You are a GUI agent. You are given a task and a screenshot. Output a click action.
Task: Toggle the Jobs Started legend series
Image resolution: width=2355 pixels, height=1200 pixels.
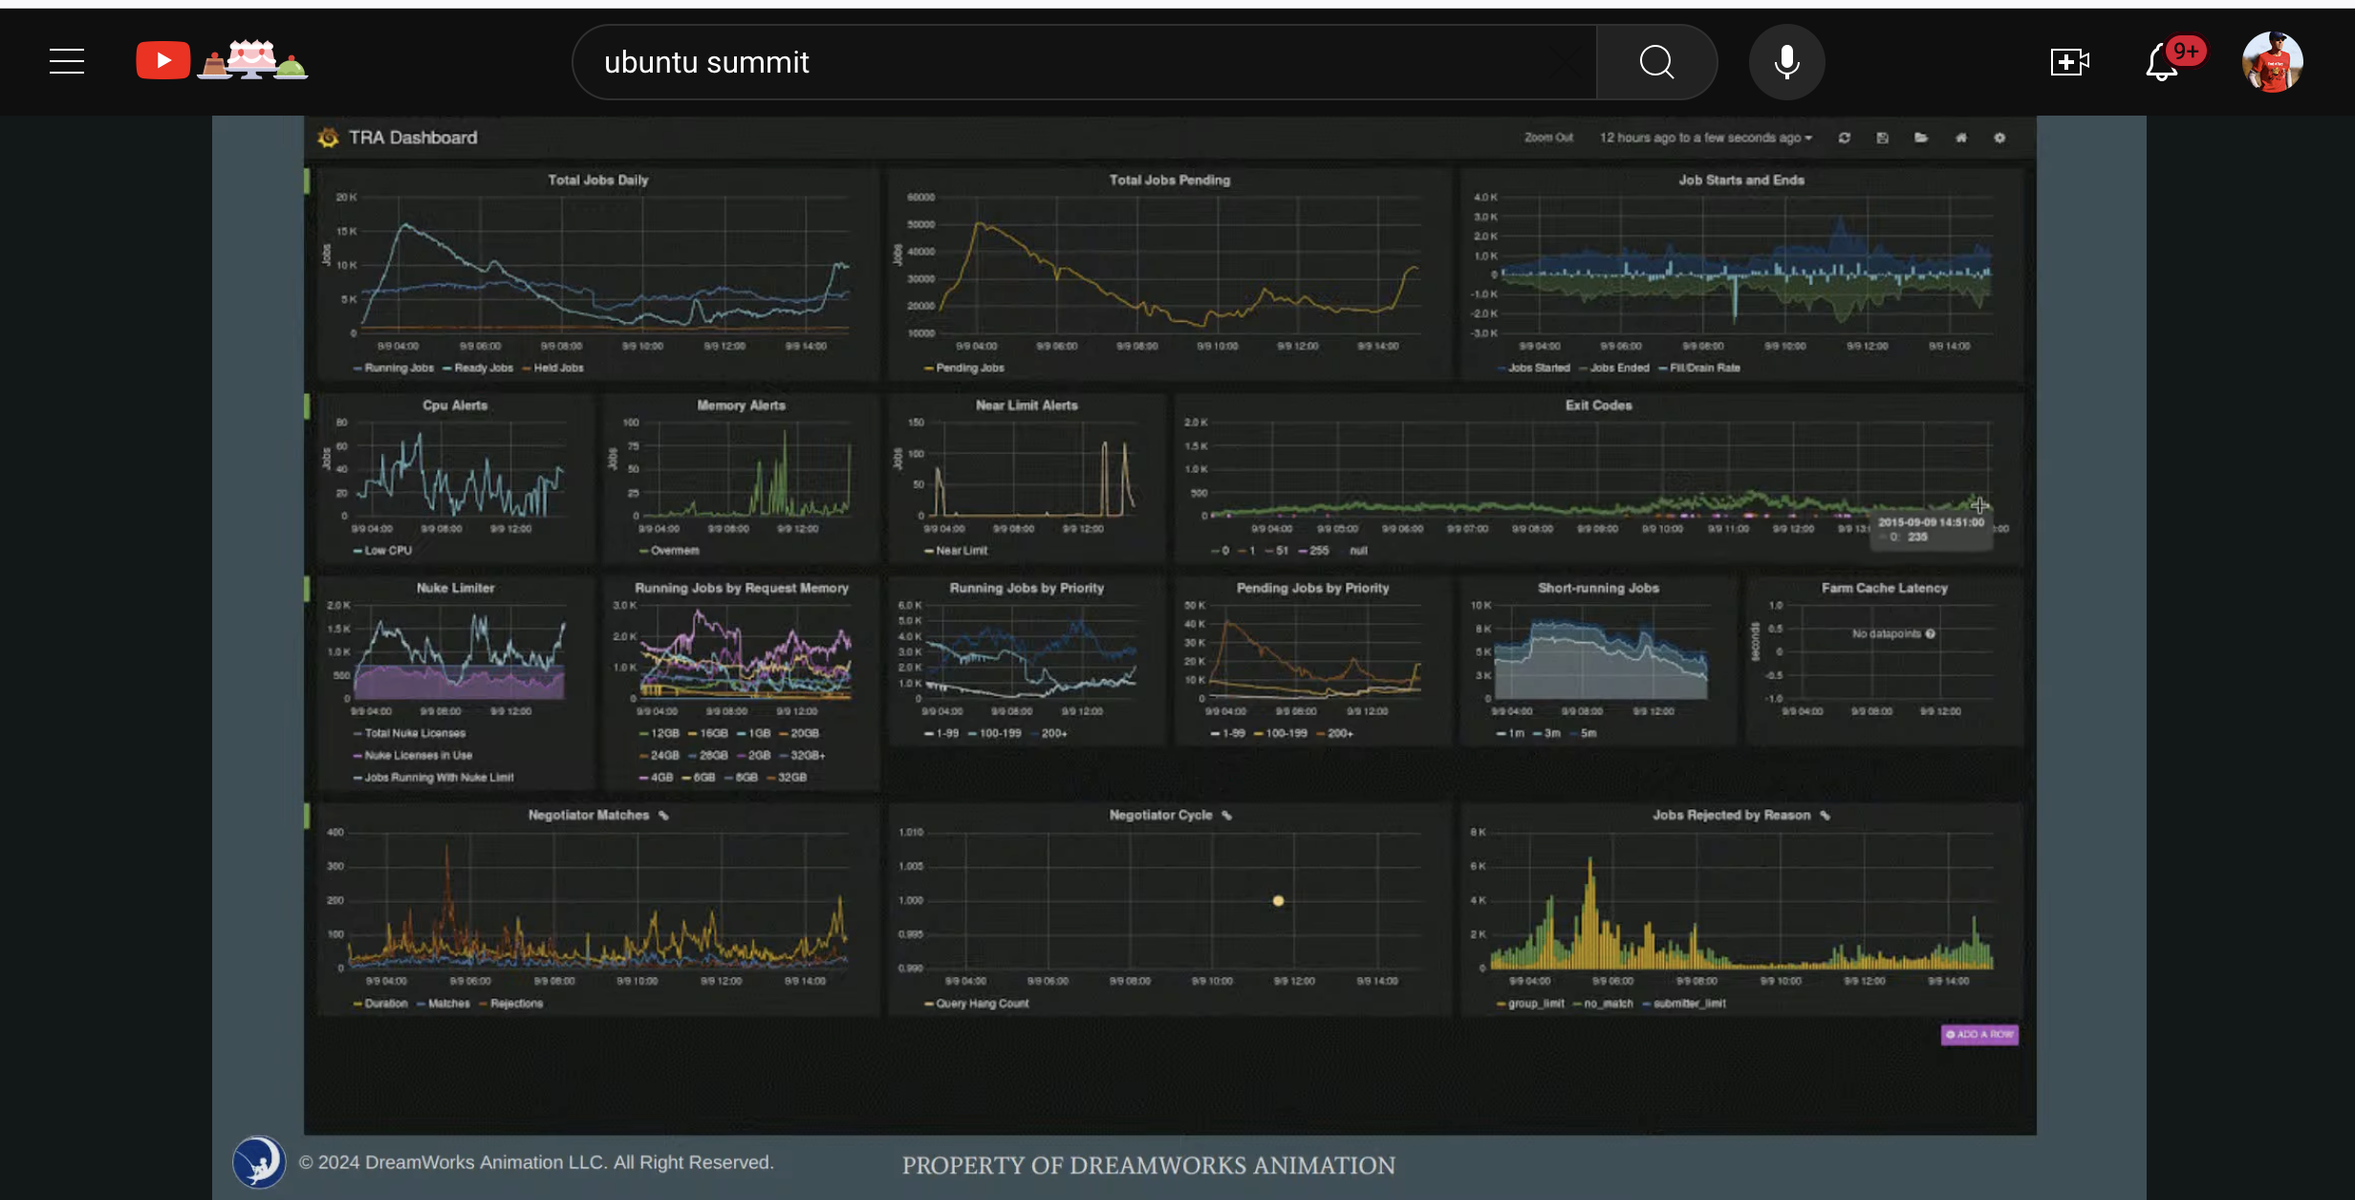tap(1533, 368)
